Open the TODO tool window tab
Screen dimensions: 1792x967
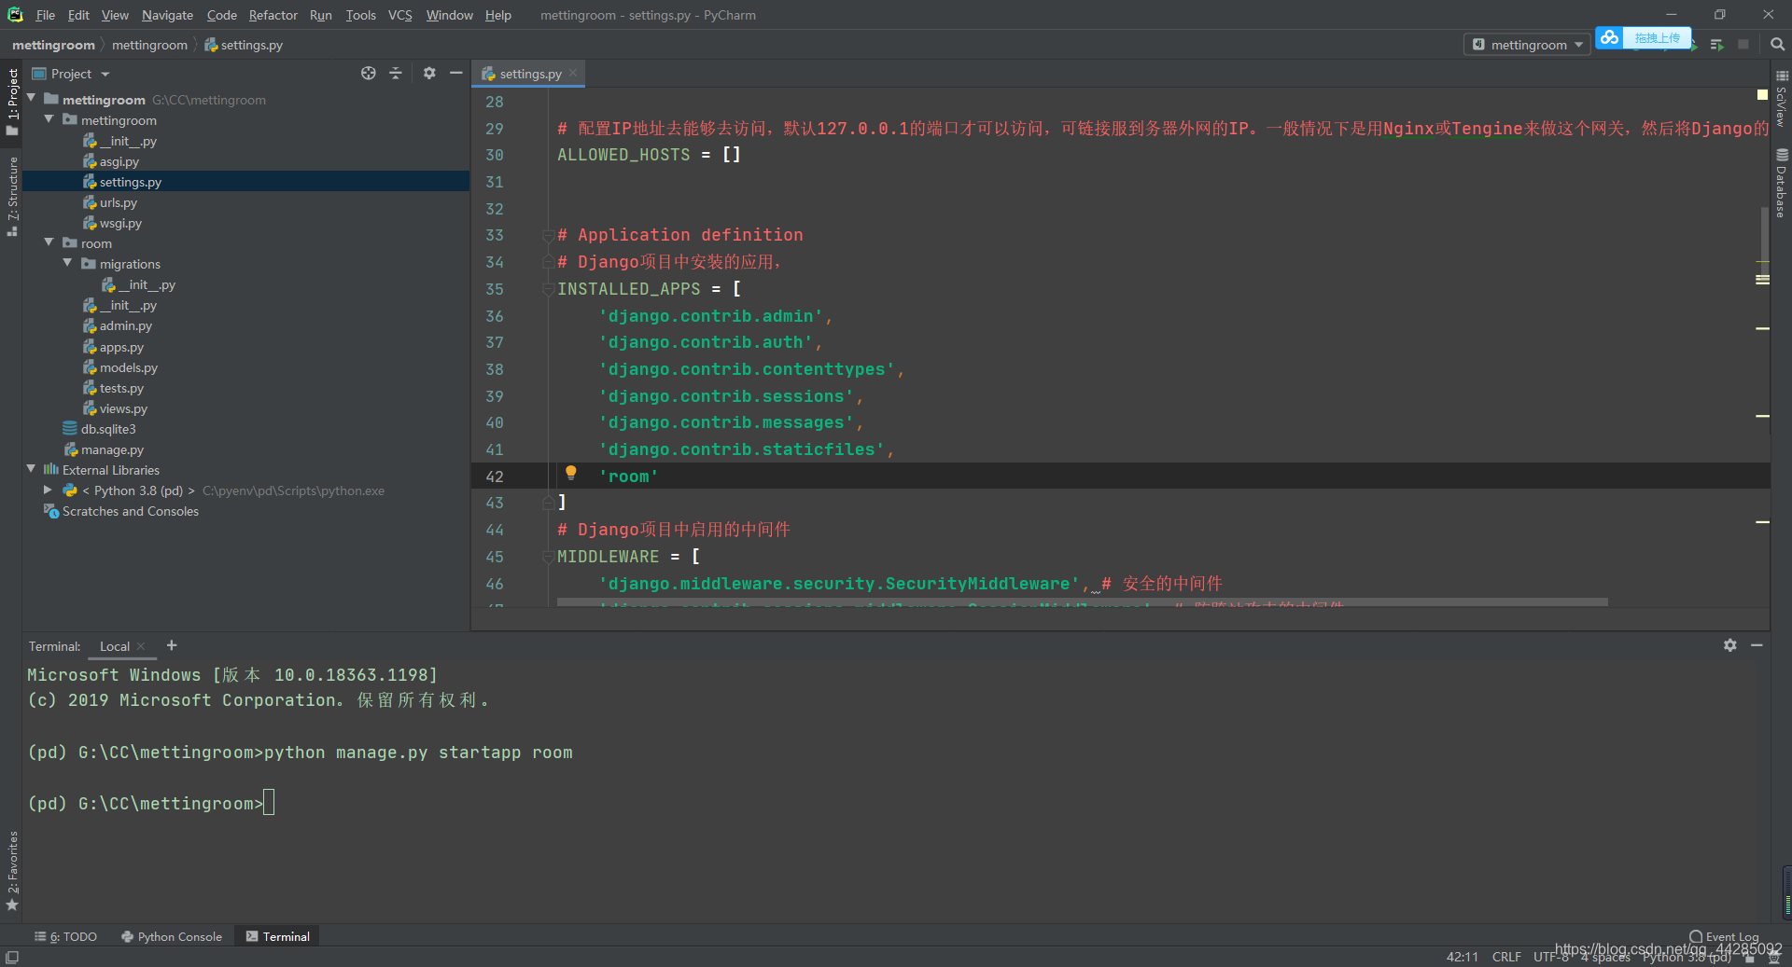click(65, 936)
